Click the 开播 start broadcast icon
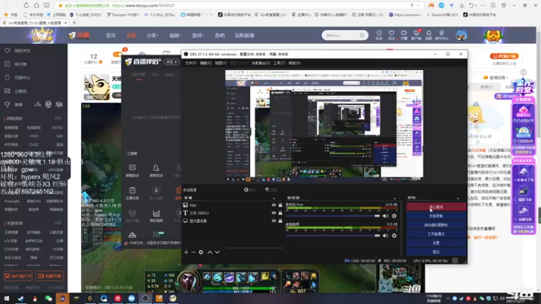Viewport: 541px width, 304px height. pos(404,35)
